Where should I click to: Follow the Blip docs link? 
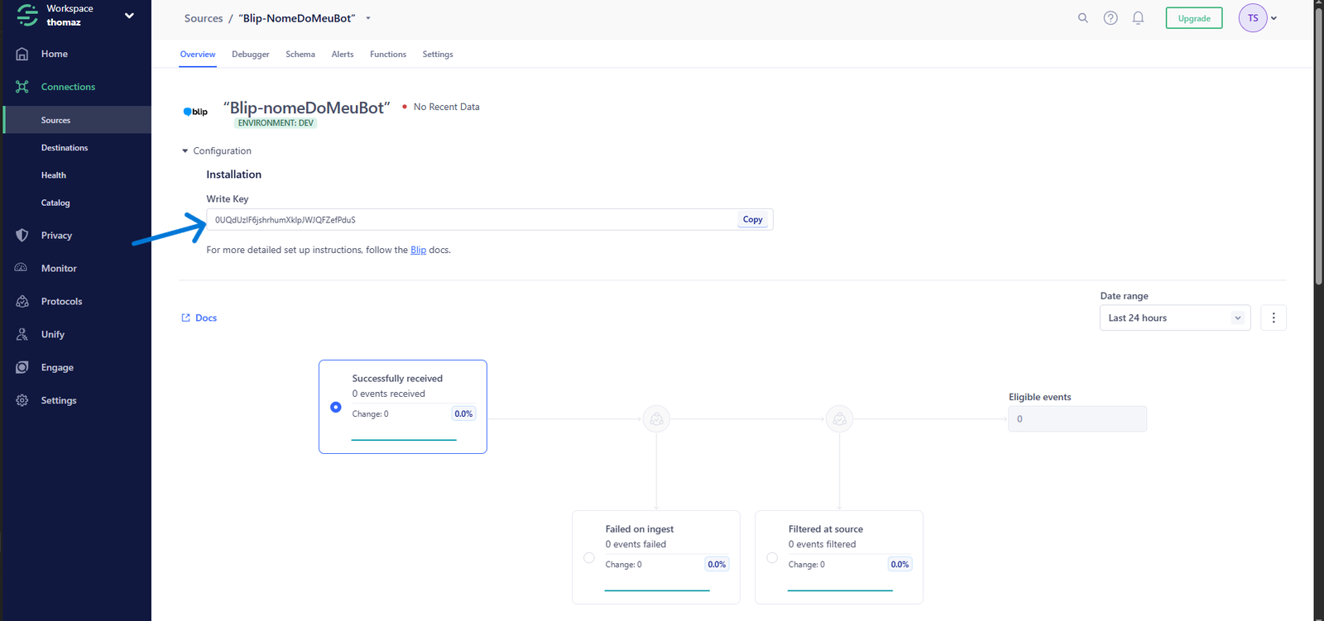click(419, 250)
